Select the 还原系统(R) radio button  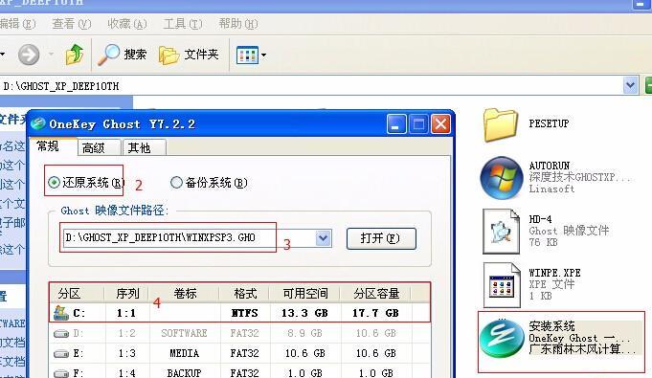pos(54,182)
